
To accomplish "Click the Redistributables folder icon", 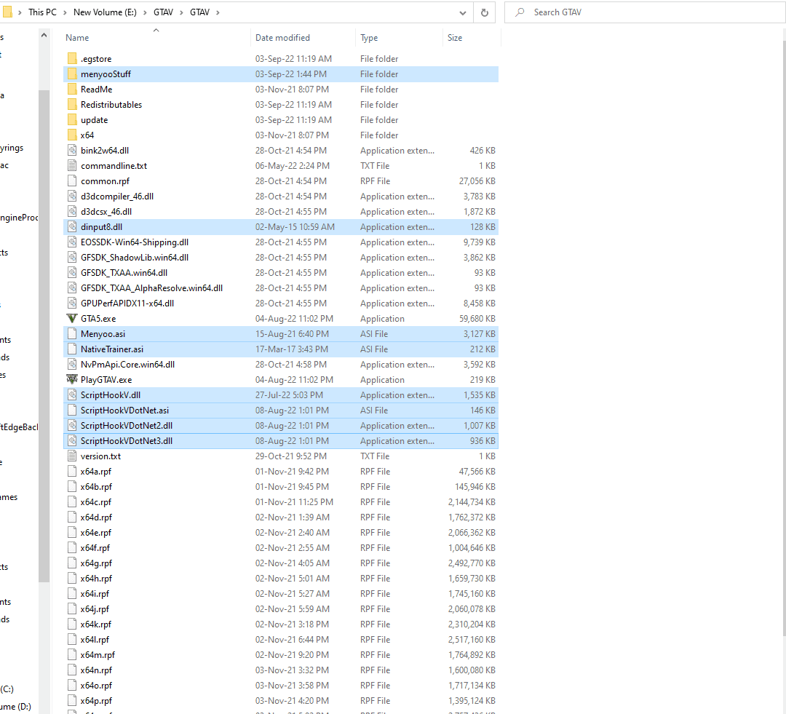I will pyautogui.click(x=72, y=105).
